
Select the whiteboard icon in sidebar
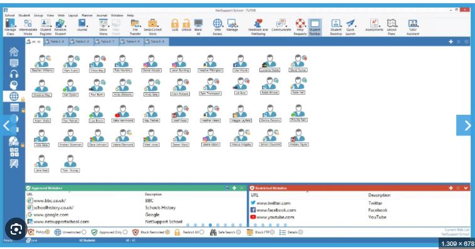point(14,164)
